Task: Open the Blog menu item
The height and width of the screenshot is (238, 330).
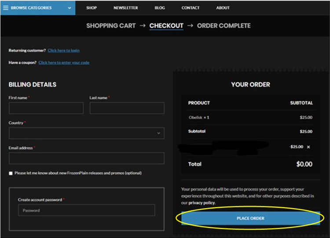Action: (160, 8)
